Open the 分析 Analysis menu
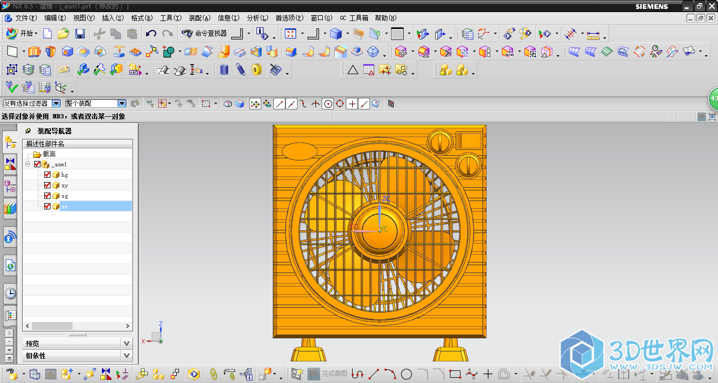This screenshot has width=718, height=383. (257, 18)
